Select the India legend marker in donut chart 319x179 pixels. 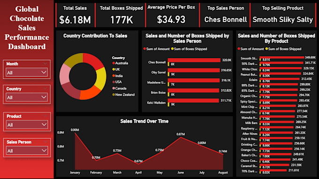pyautogui.click(x=114, y=76)
